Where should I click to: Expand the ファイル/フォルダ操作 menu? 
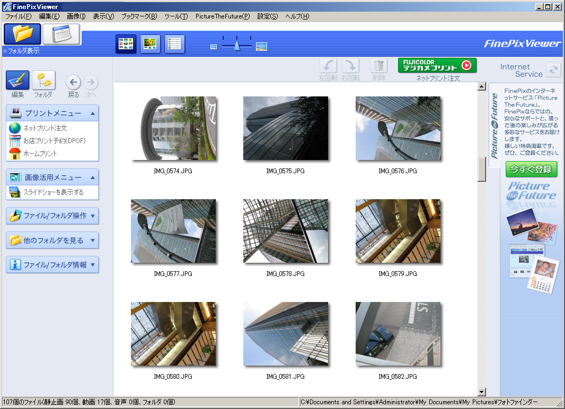click(x=51, y=216)
